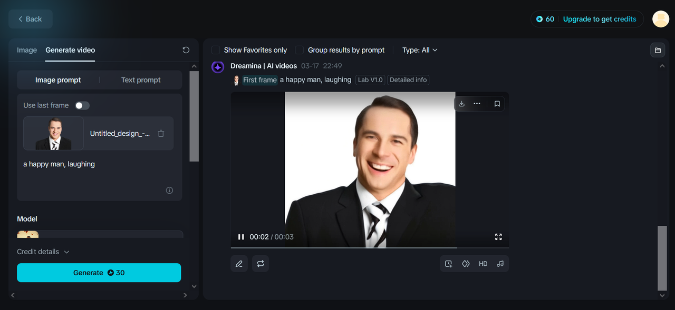Enable the Use last frame toggle
The height and width of the screenshot is (310, 675).
82,105
